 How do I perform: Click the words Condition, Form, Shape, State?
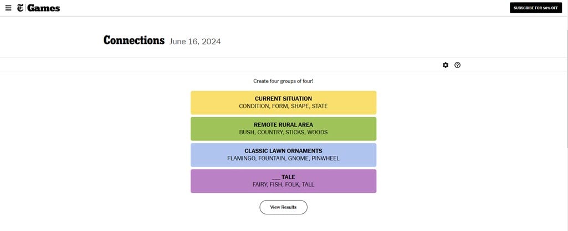coord(283,106)
